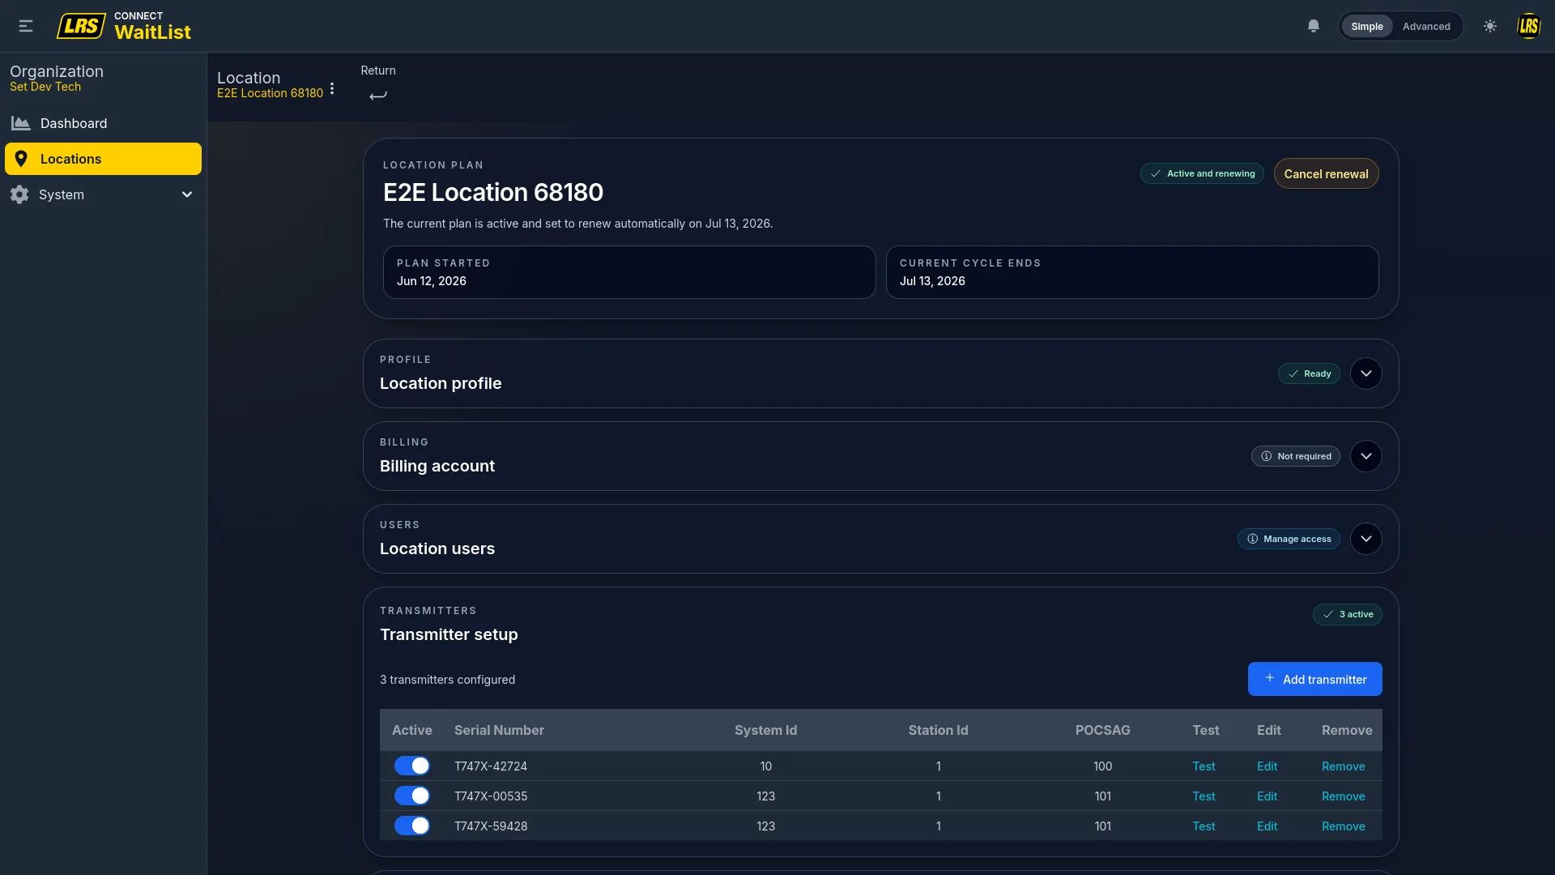Test transmitter T747X-59428

[x=1204, y=826]
